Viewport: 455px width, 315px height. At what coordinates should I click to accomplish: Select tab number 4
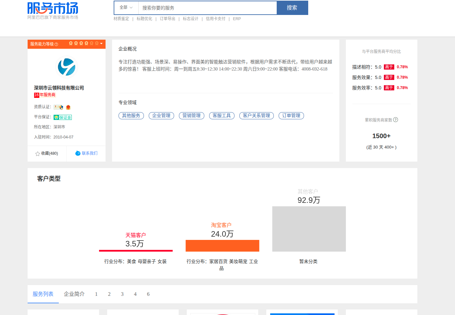tap(135, 294)
